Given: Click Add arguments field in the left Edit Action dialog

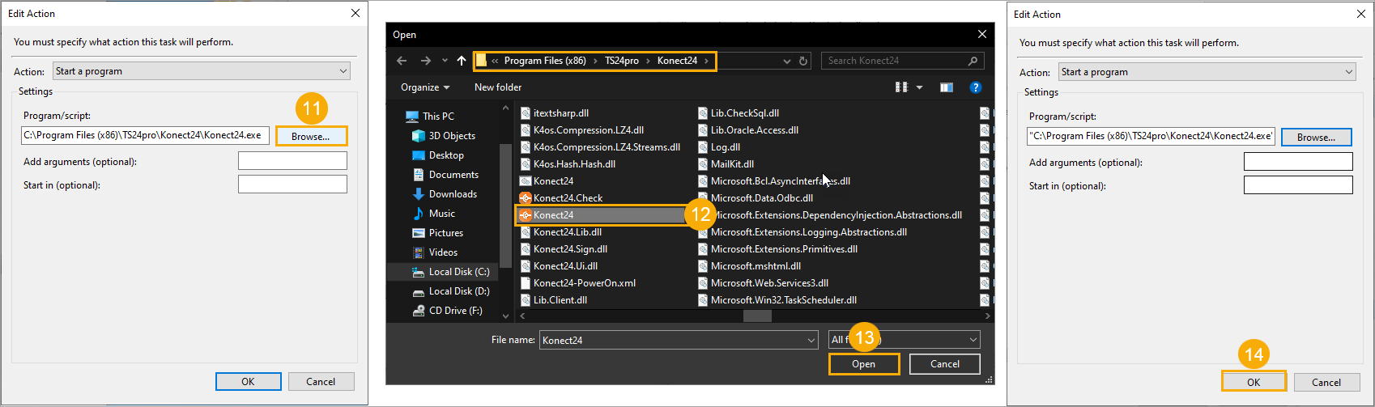Looking at the screenshot, I should coord(292,161).
